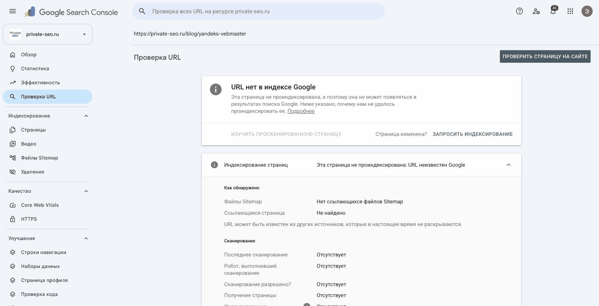Click the trend icon beside Эффективность
599x306 pixels.
tap(13, 83)
